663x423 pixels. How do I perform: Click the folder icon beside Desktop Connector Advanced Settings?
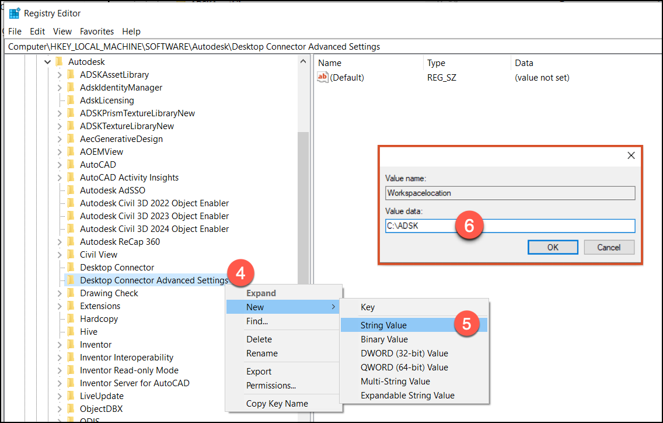(71, 280)
